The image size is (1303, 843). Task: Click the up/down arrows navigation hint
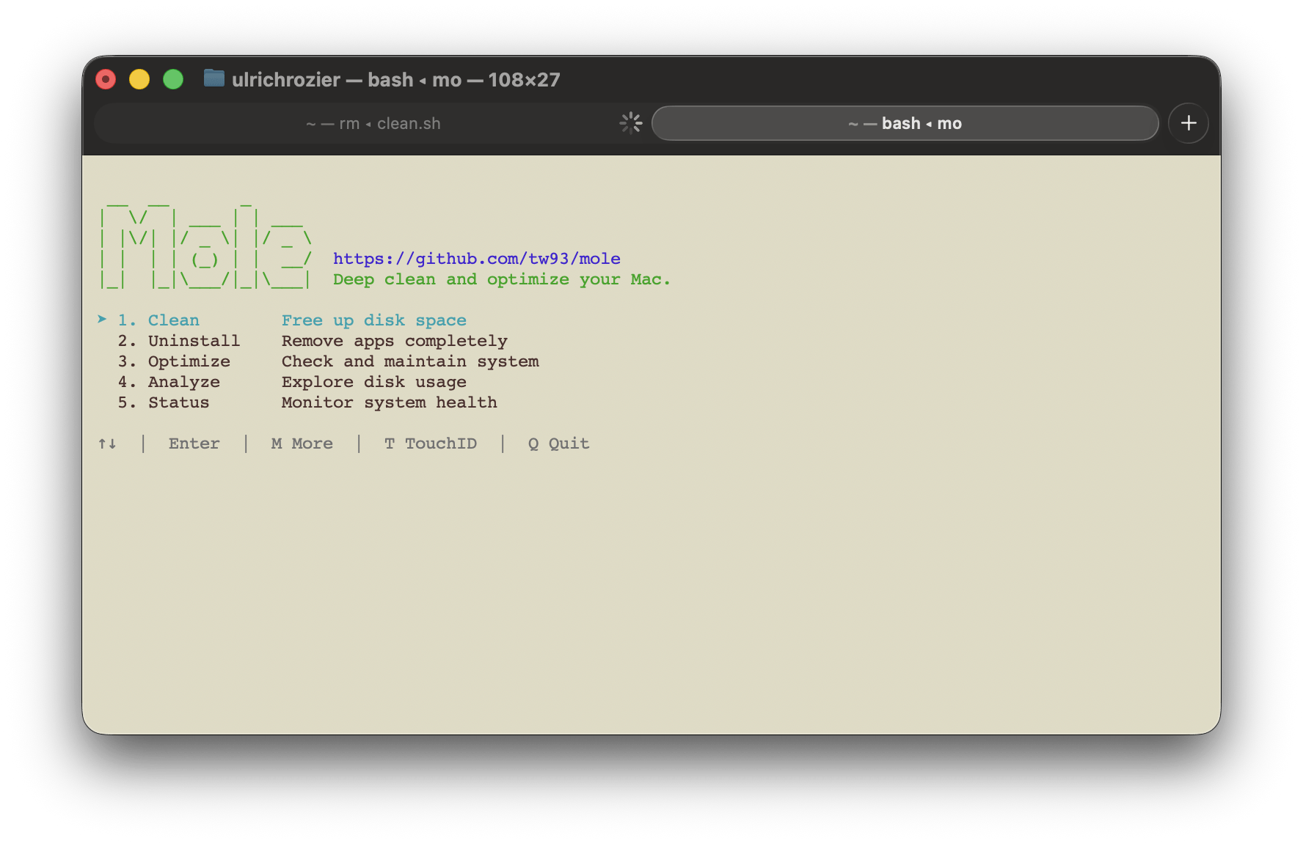click(x=107, y=443)
